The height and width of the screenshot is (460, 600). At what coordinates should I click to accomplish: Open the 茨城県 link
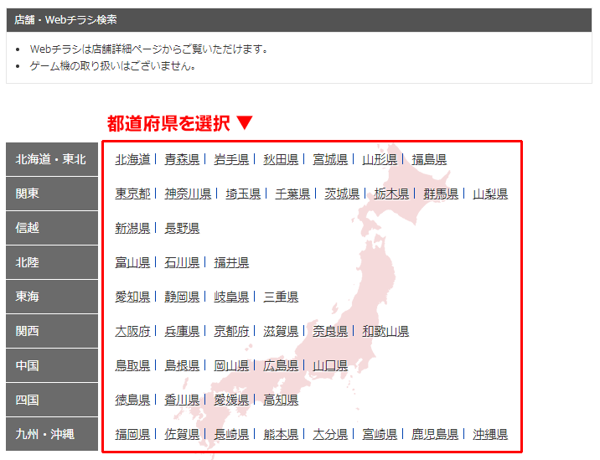tap(342, 194)
